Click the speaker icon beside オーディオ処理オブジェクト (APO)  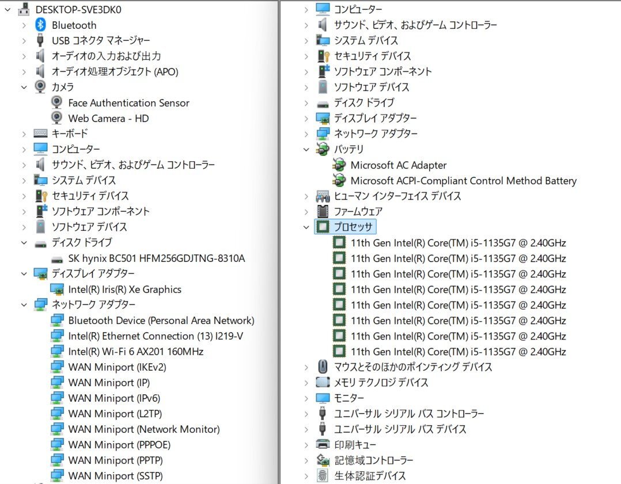(x=40, y=71)
